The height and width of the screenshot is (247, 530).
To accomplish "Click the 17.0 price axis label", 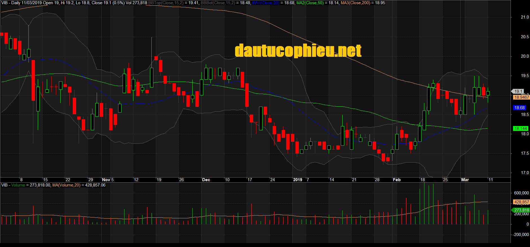I will (x=525, y=173).
